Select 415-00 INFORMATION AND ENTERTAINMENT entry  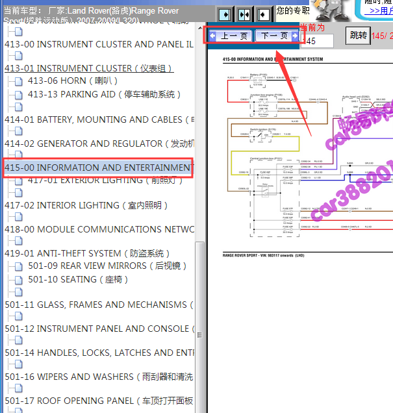point(98,168)
